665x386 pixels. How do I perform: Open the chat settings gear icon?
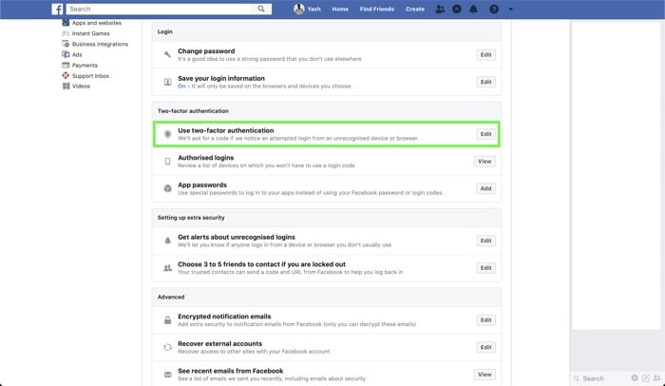pos(635,378)
